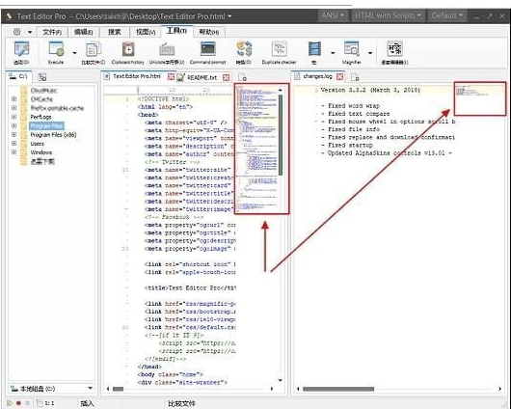Click the stop macro status icon
This screenshot has height=409, width=511.
(x=28, y=403)
